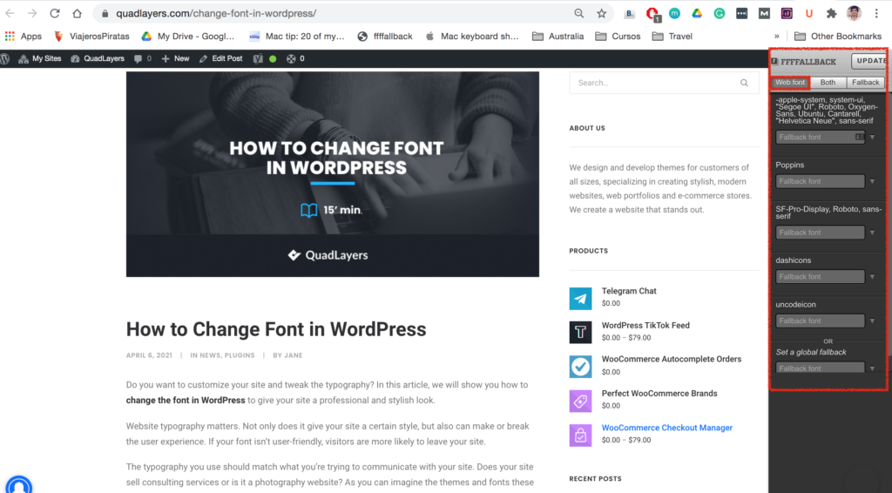This screenshot has width=892, height=493.
Task: Click the Yoast SEO icon in admin bar
Action: click(258, 58)
